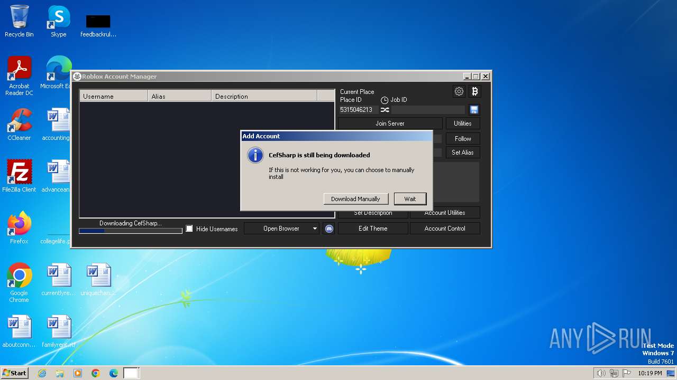Open FileZilla Client shortcut
Viewport: 677px width, 380px height.
point(19,176)
